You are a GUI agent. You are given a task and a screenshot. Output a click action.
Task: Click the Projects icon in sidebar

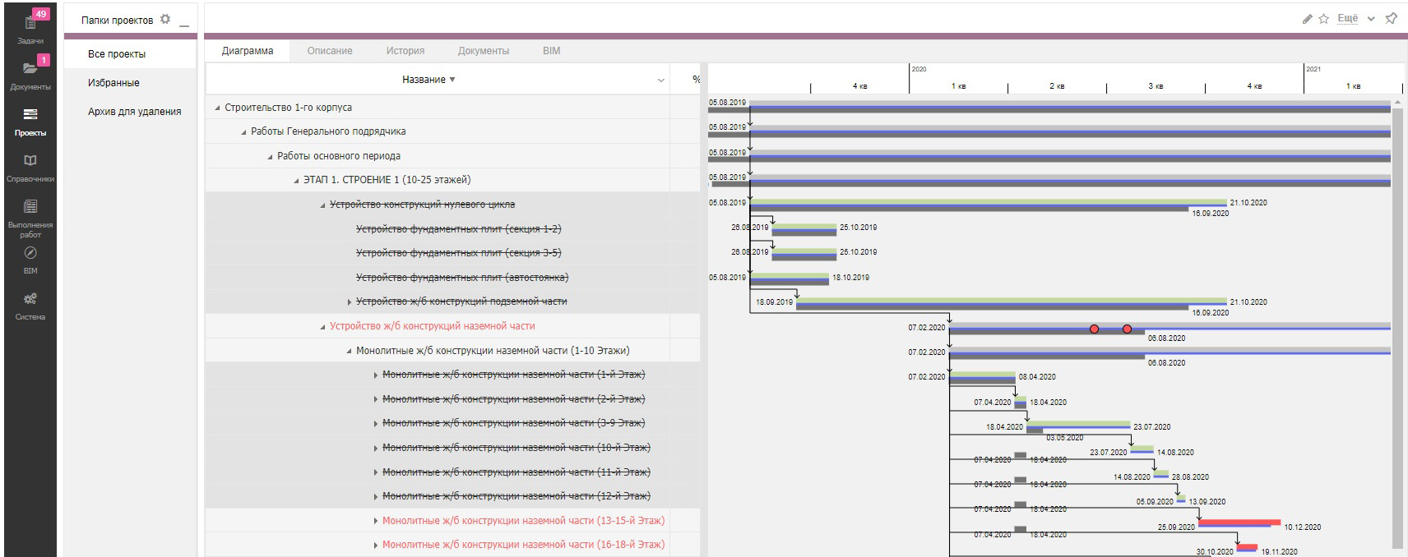click(x=30, y=115)
